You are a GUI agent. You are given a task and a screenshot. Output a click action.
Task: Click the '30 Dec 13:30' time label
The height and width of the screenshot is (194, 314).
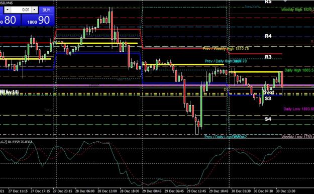(x=285, y=191)
